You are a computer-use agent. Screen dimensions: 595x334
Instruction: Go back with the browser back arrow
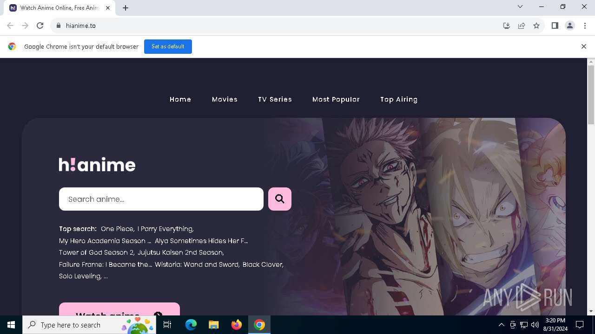10,26
